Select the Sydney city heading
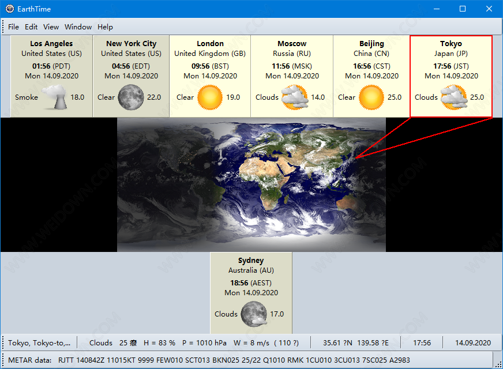 251,261
